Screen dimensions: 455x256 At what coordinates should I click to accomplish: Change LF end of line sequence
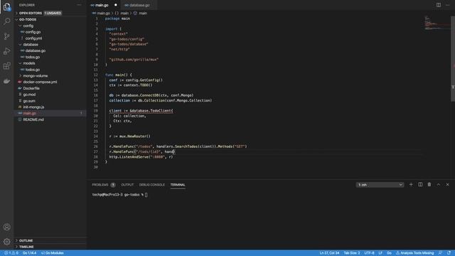tap(380, 253)
